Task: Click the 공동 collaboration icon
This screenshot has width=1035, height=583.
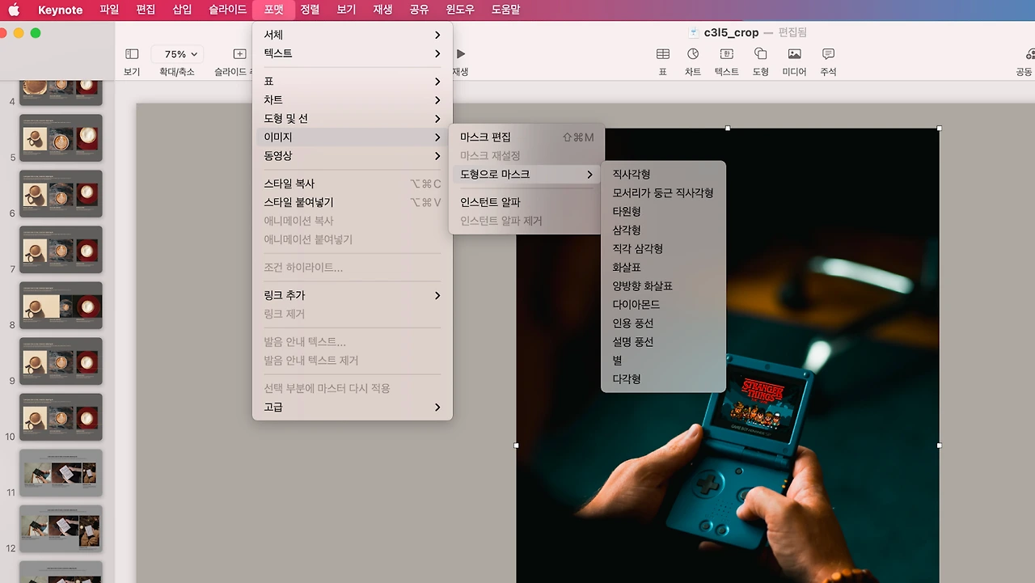Action: click(1029, 54)
